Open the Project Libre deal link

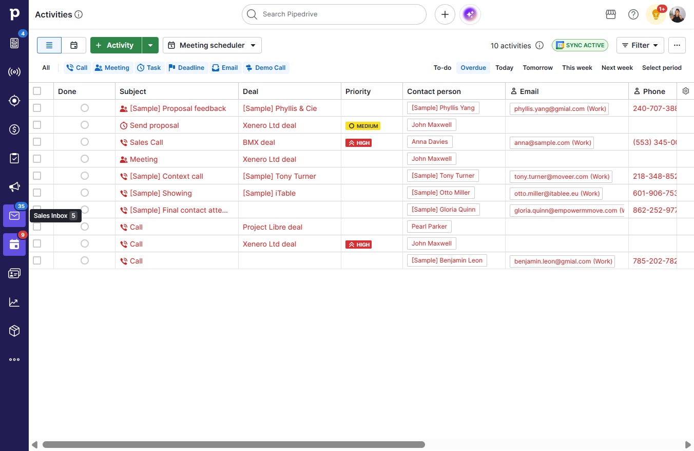[273, 227]
